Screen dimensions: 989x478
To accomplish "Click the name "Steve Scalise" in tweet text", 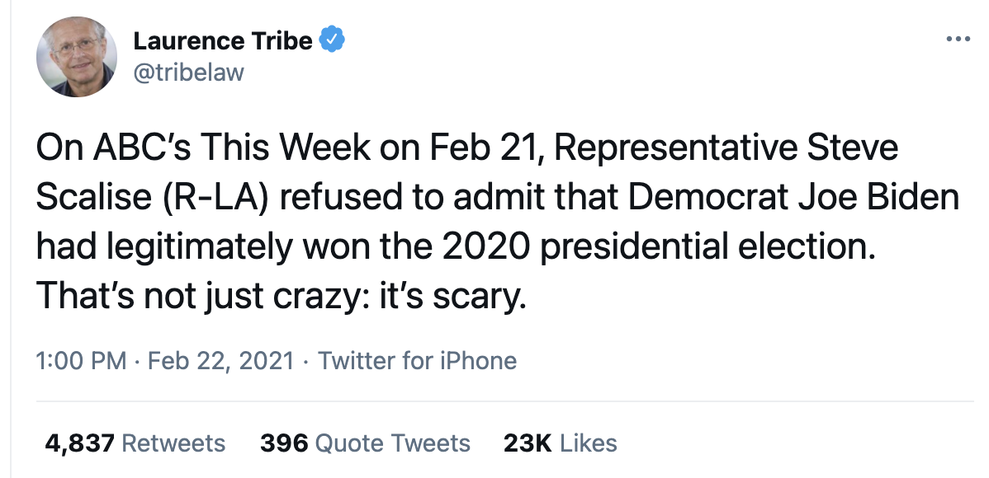I will tap(466, 172).
